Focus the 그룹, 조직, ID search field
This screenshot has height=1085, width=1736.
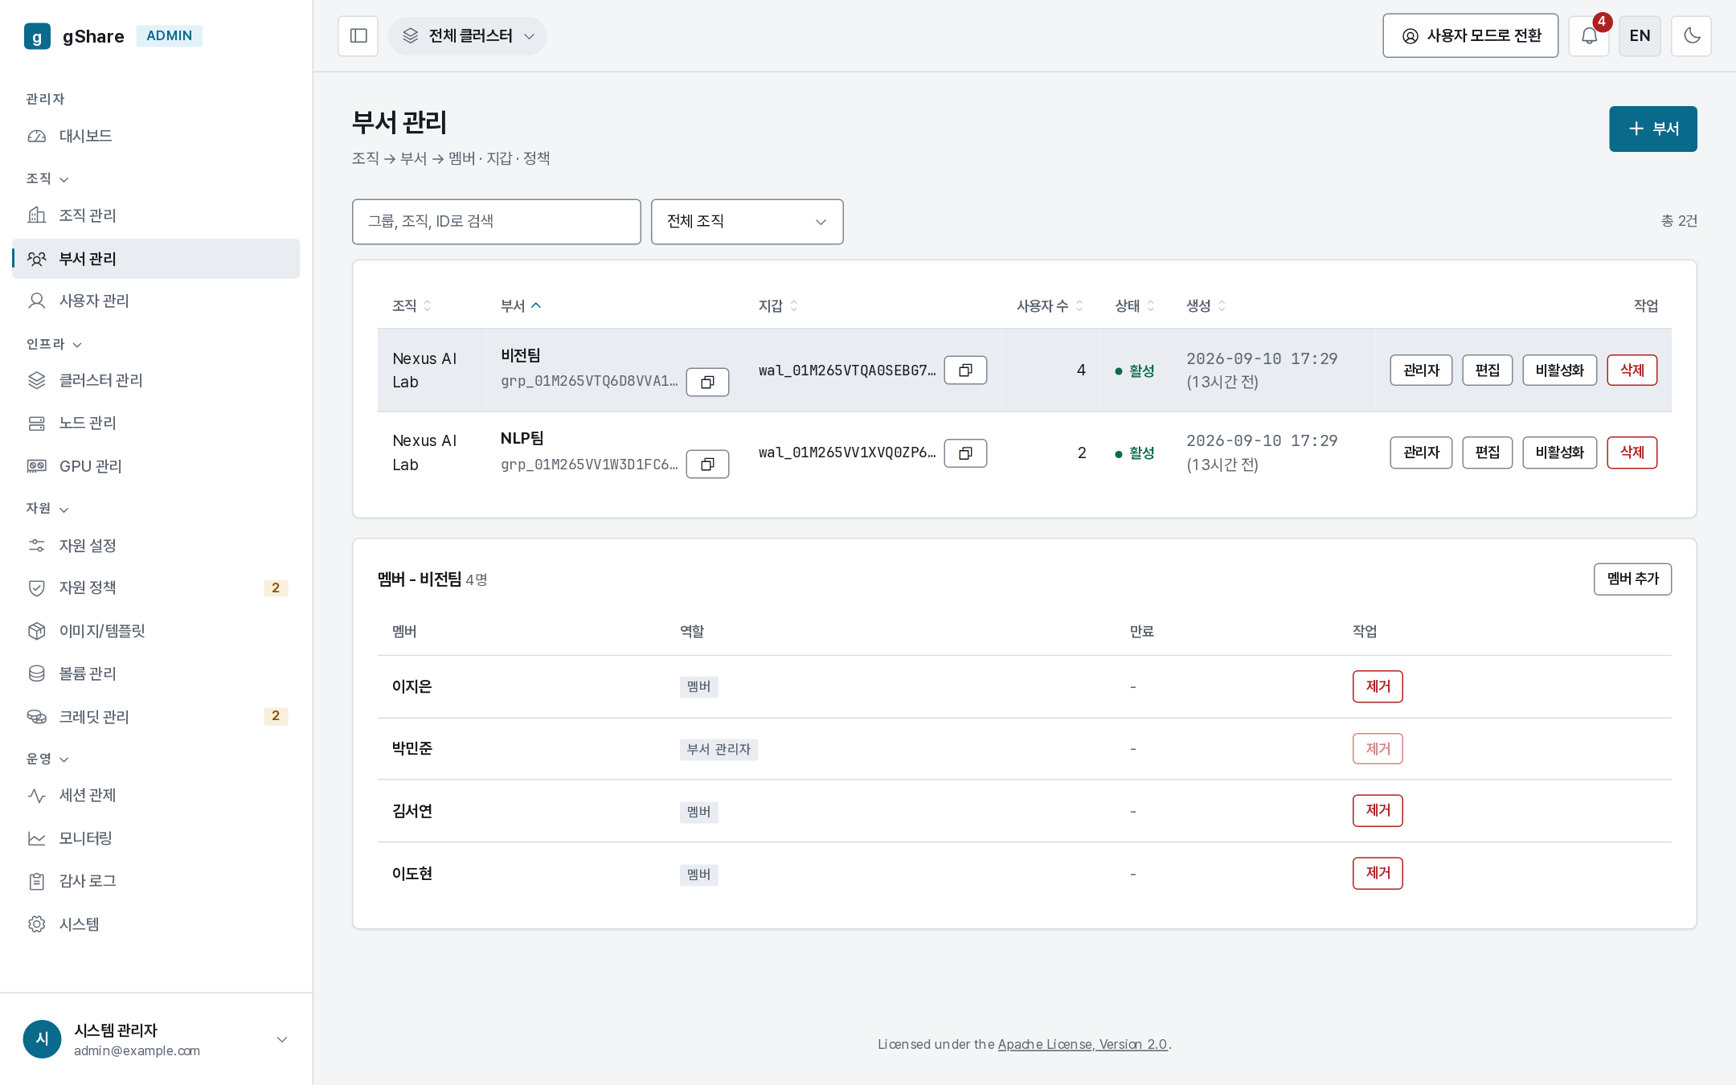point(496,222)
